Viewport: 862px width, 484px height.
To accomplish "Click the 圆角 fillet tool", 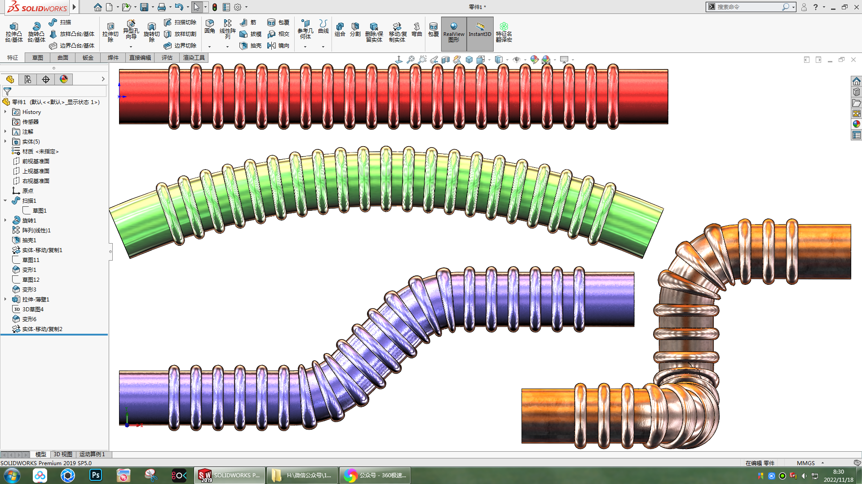I will [210, 27].
